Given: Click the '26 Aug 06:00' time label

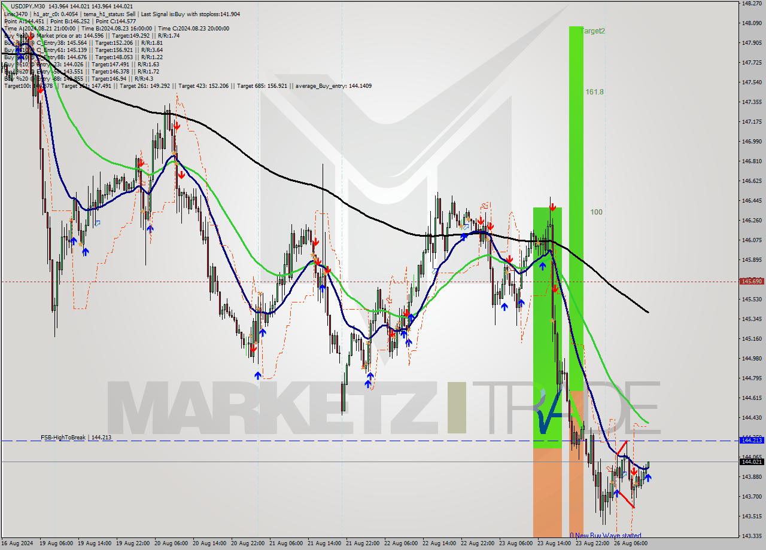Looking at the screenshot, I should (x=631, y=544).
